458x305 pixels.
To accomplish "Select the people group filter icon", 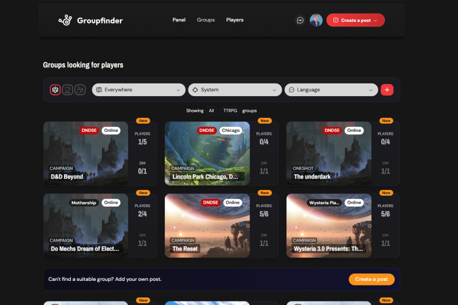I will point(80,90).
